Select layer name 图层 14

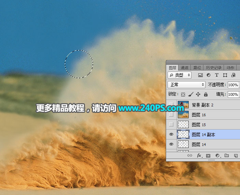199,145
